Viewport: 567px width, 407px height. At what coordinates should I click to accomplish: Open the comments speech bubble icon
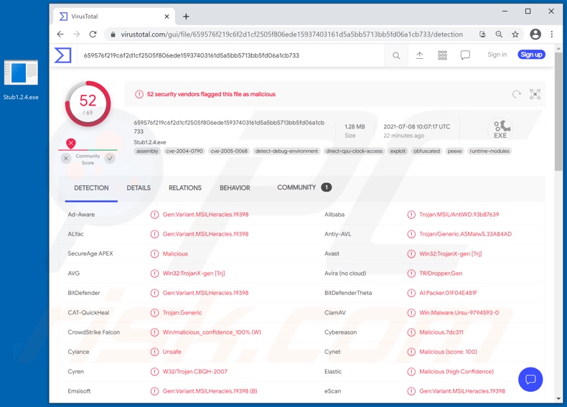[x=465, y=55]
